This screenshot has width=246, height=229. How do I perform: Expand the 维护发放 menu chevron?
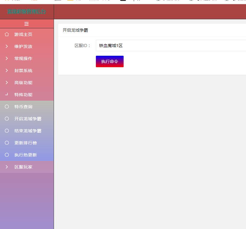pyautogui.click(x=7, y=46)
